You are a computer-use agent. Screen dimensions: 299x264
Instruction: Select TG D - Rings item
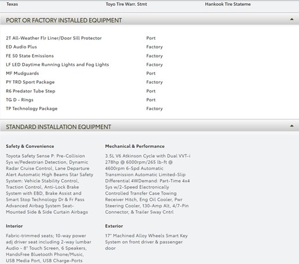click(84, 100)
